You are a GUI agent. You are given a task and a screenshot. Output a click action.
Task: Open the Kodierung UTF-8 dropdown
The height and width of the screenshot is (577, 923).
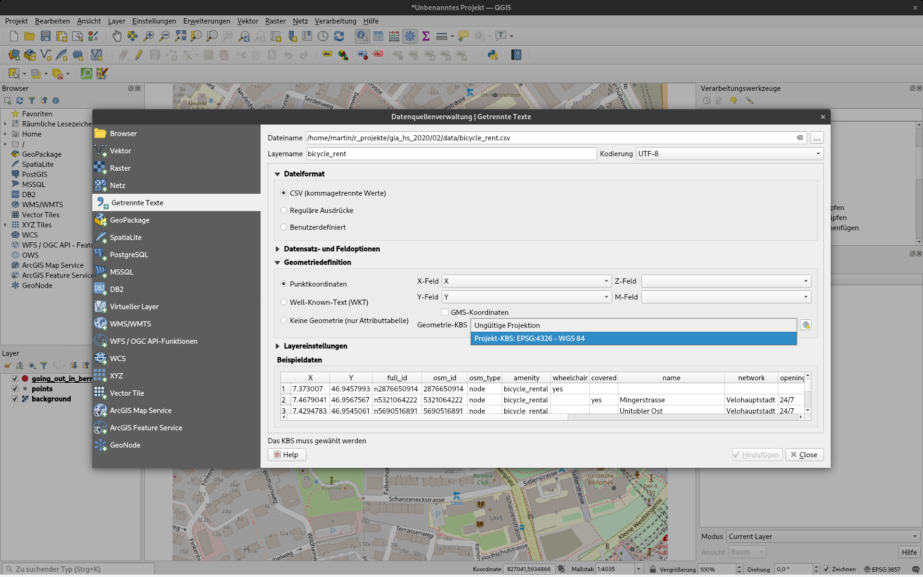point(729,154)
